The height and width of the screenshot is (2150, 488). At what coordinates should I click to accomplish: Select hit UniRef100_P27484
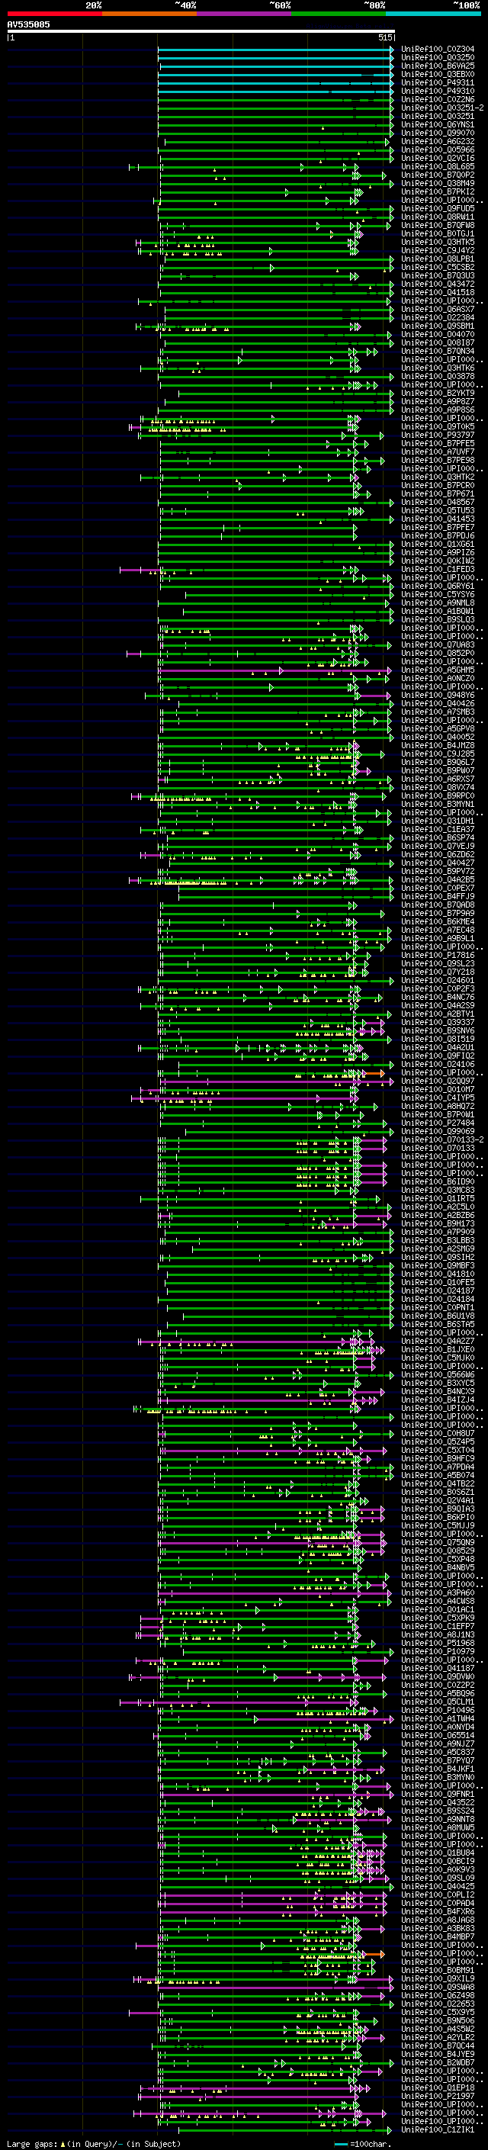tap(437, 1123)
